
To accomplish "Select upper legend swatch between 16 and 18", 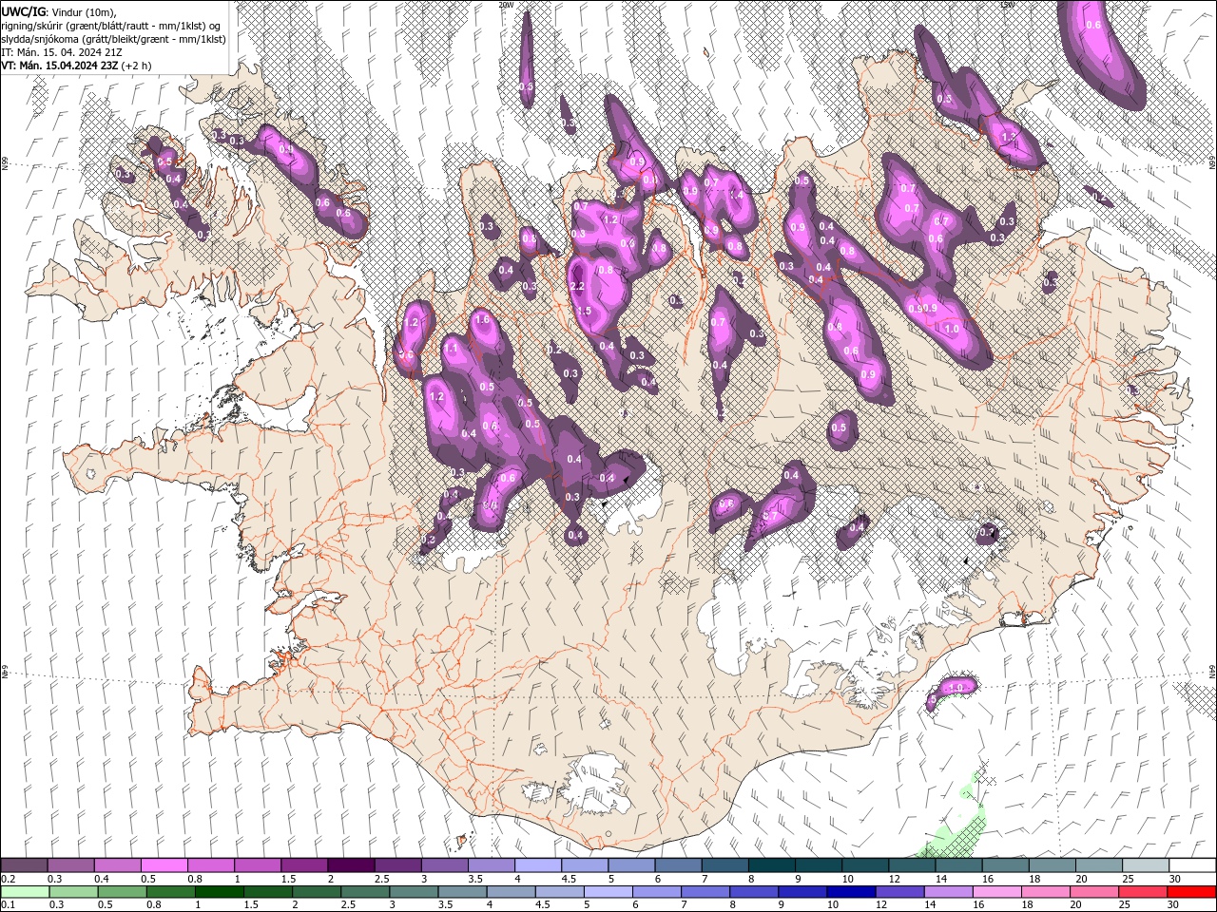I will (1005, 865).
